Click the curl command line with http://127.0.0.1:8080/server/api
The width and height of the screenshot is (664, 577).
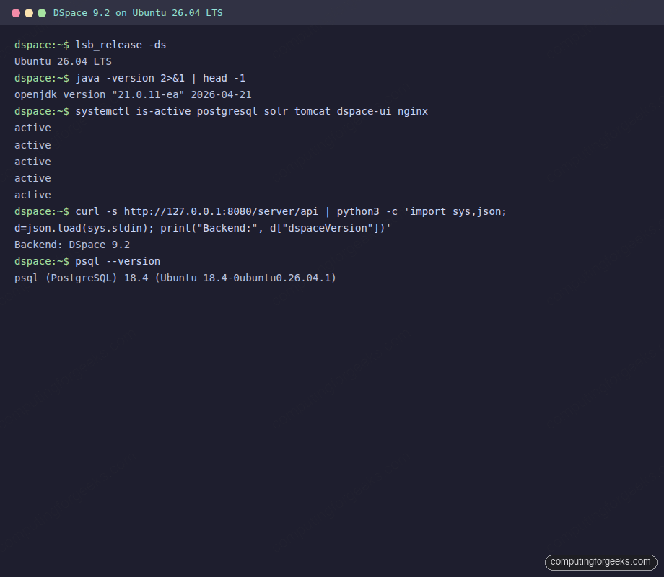point(261,211)
